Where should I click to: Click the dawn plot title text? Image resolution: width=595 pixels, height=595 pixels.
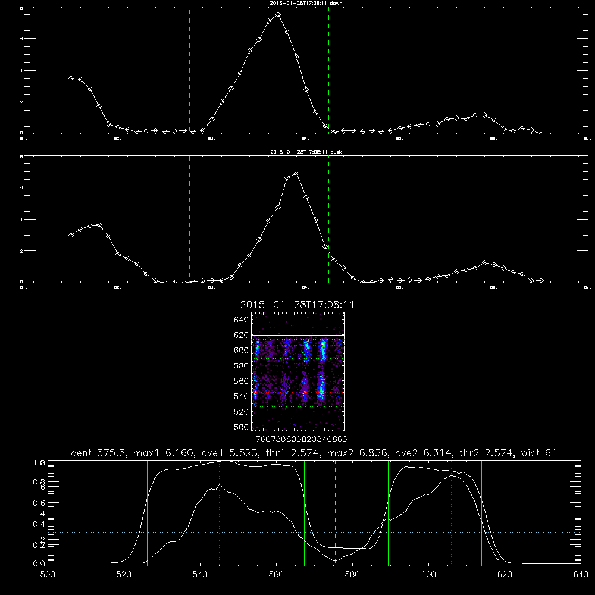click(x=306, y=3)
